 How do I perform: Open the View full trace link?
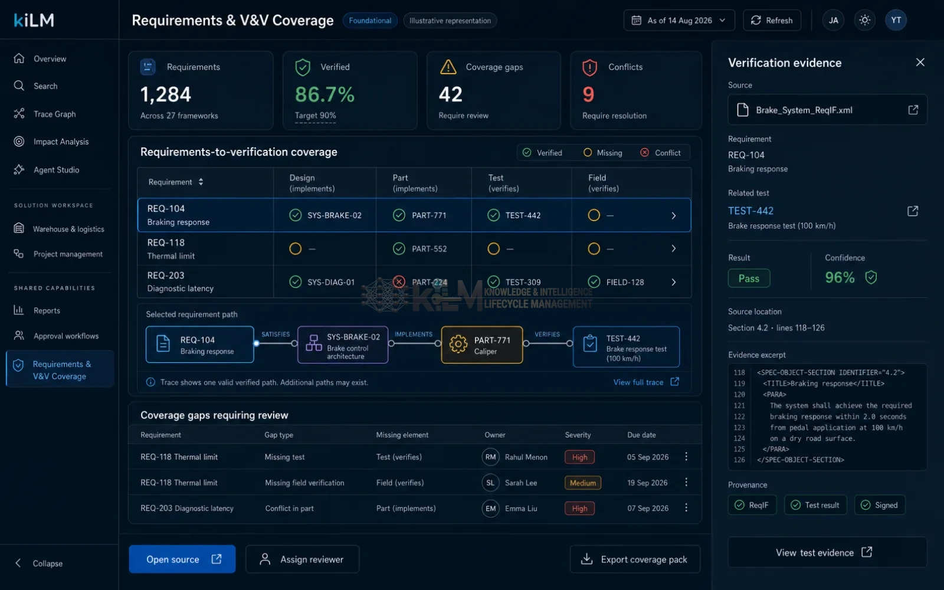tap(646, 382)
